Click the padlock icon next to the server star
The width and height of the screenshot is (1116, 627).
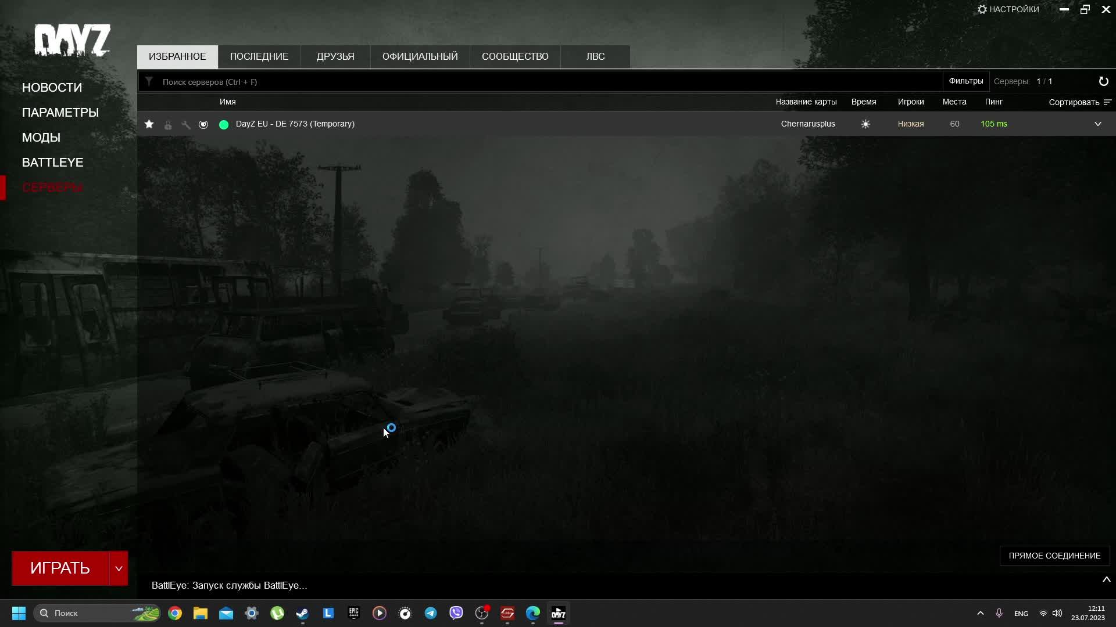coord(168,124)
